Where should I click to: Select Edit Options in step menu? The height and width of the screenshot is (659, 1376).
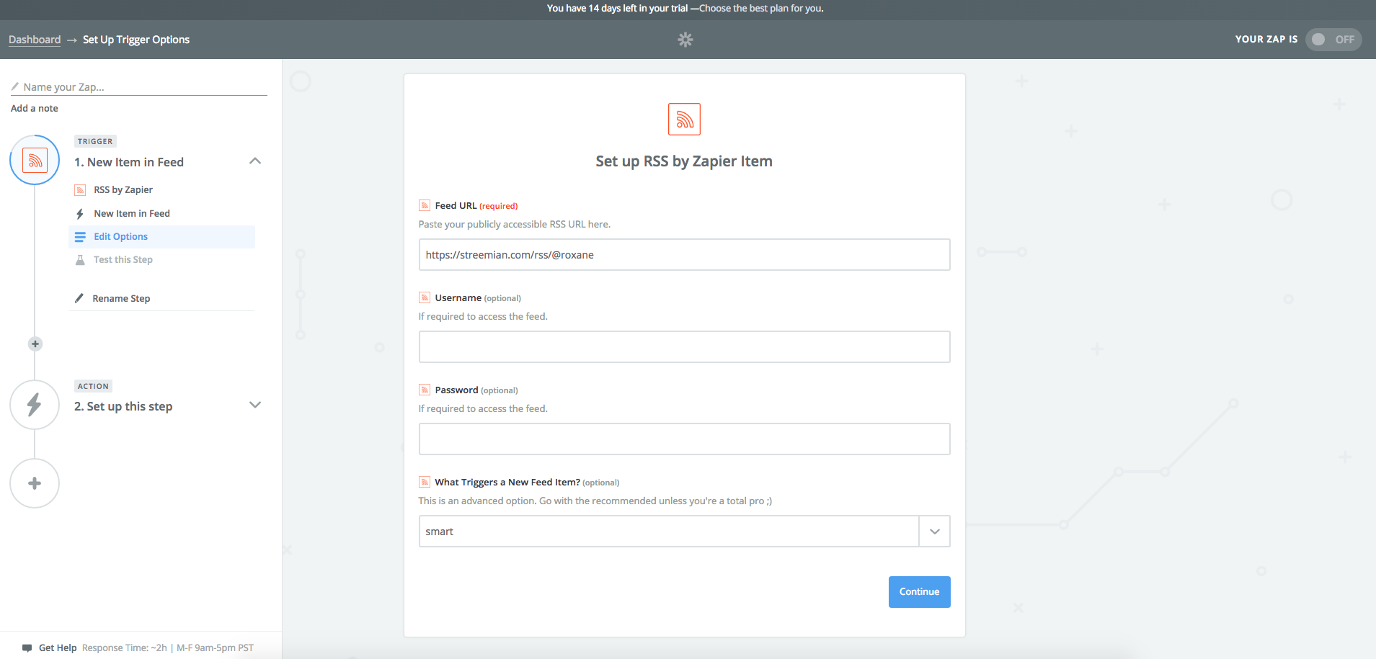click(162, 237)
